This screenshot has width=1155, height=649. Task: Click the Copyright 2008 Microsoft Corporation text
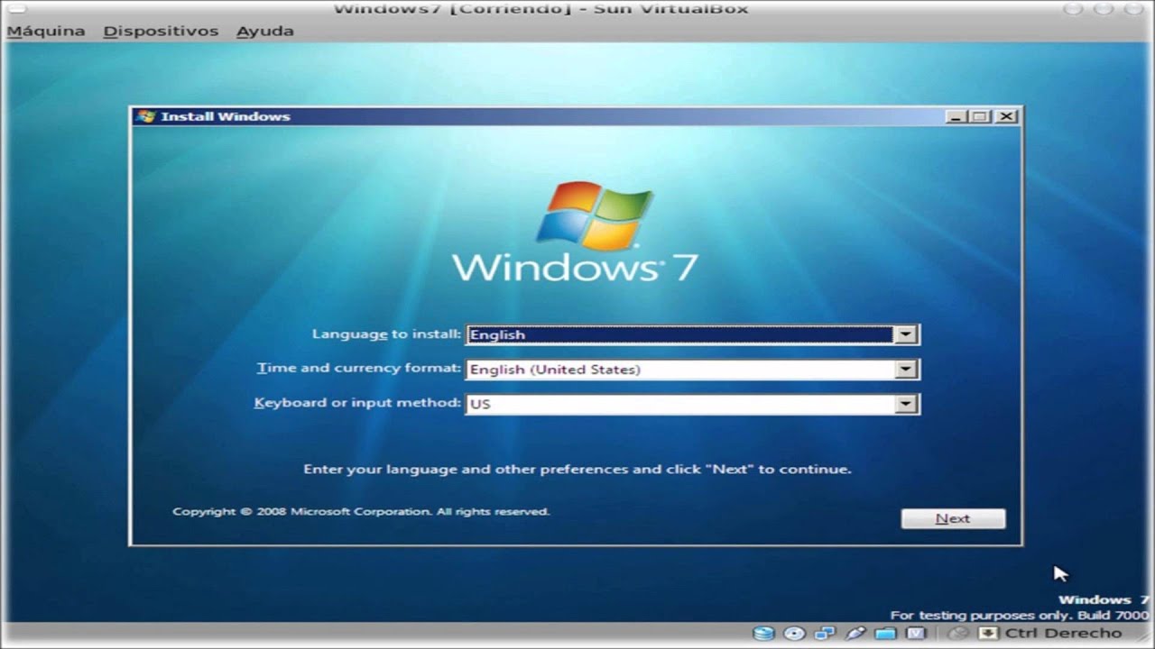(361, 511)
